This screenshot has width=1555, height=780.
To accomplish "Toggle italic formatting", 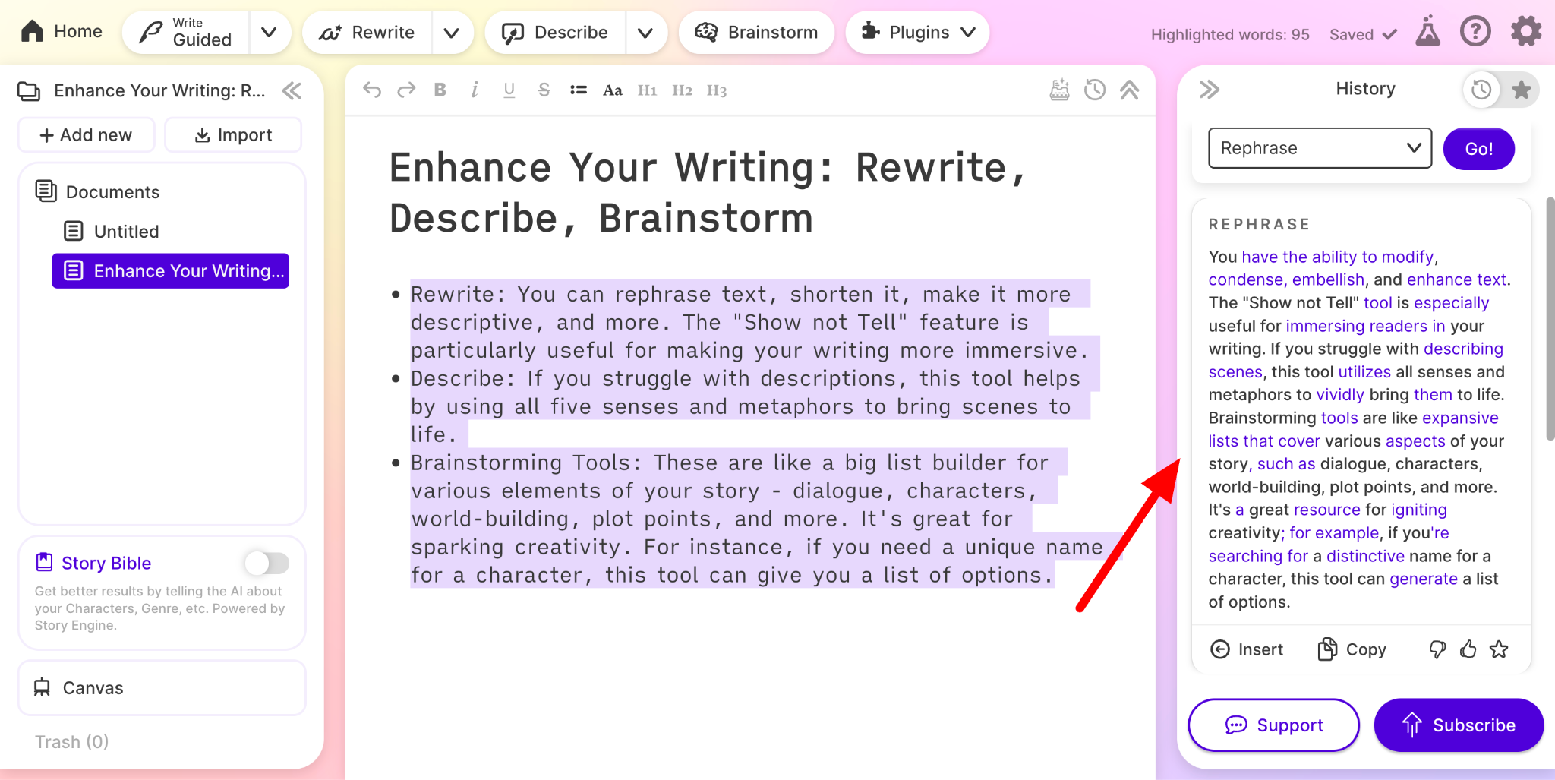I will (x=475, y=90).
